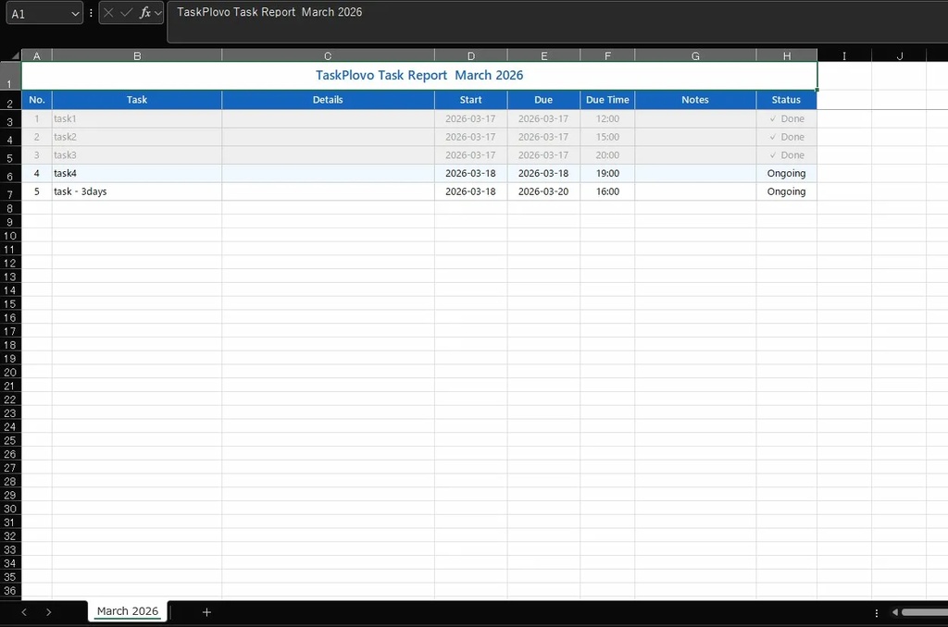948x627 pixels.
Task: Select the 19:00 due time cell
Action: pyautogui.click(x=607, y=173)
